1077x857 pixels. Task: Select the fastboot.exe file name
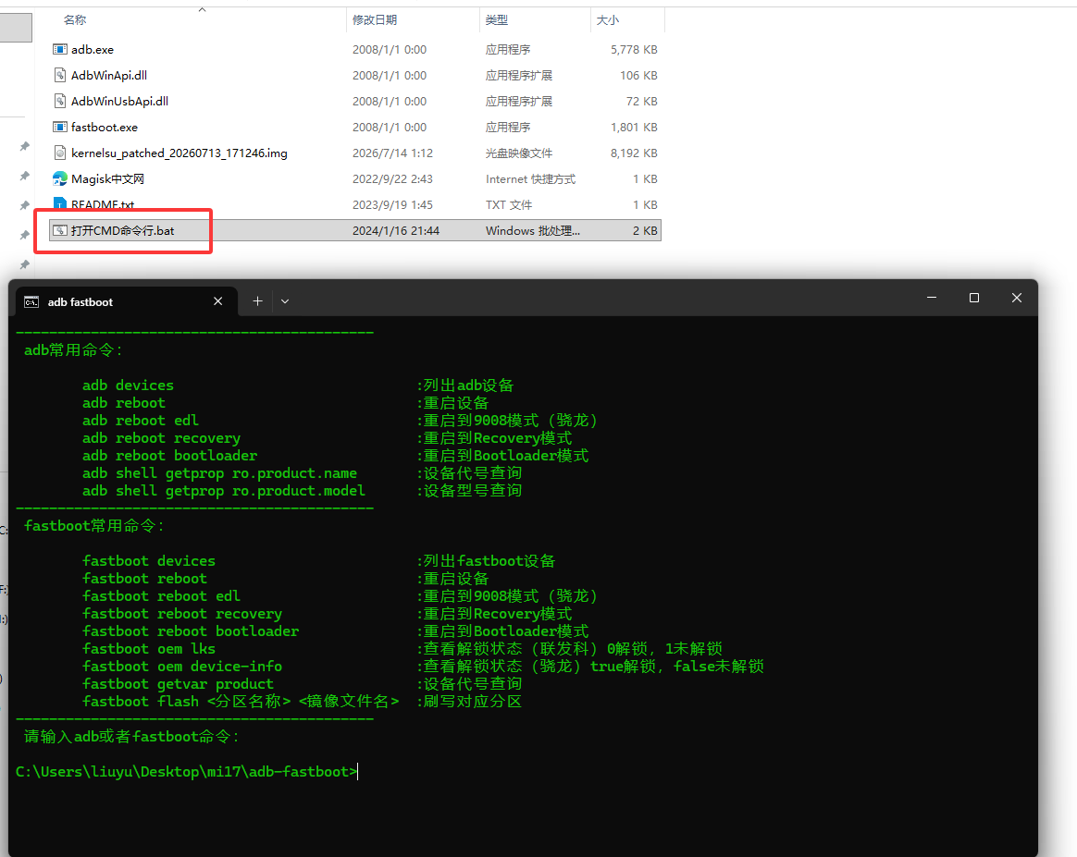(105, 127)
